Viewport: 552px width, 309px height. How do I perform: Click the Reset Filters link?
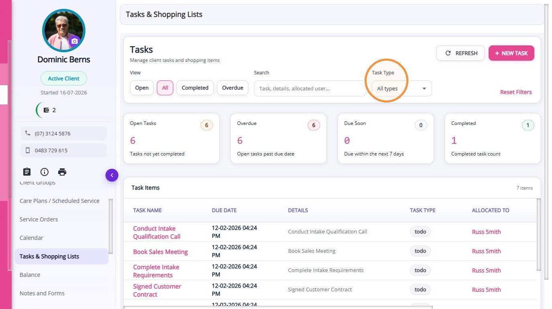tap(516, 92)
